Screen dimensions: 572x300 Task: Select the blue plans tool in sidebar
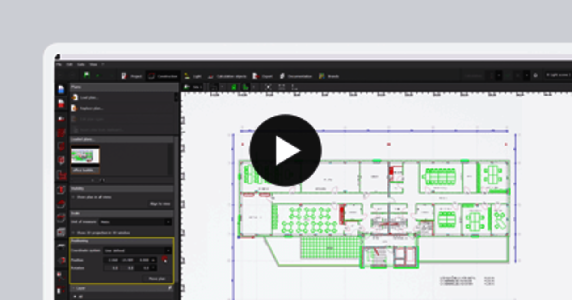(61, 90)
